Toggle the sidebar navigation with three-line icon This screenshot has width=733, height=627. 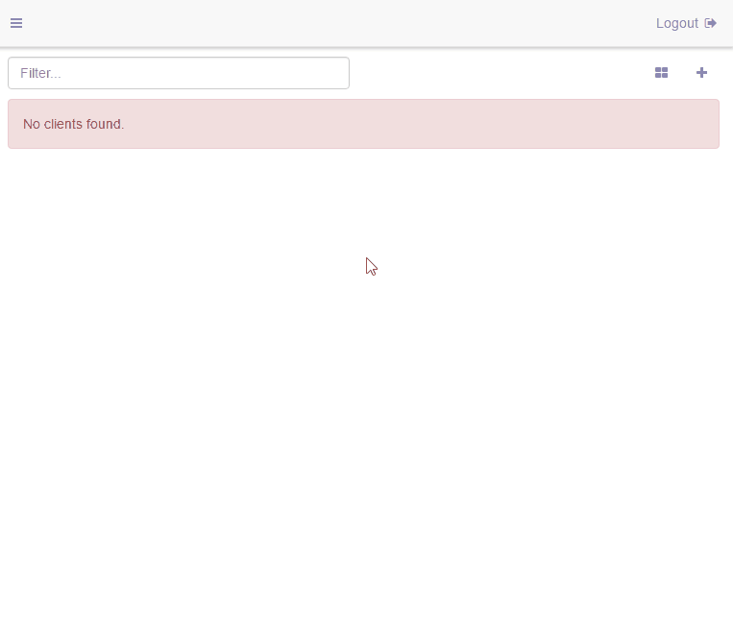pyautogui.click(x=16, y=23)
